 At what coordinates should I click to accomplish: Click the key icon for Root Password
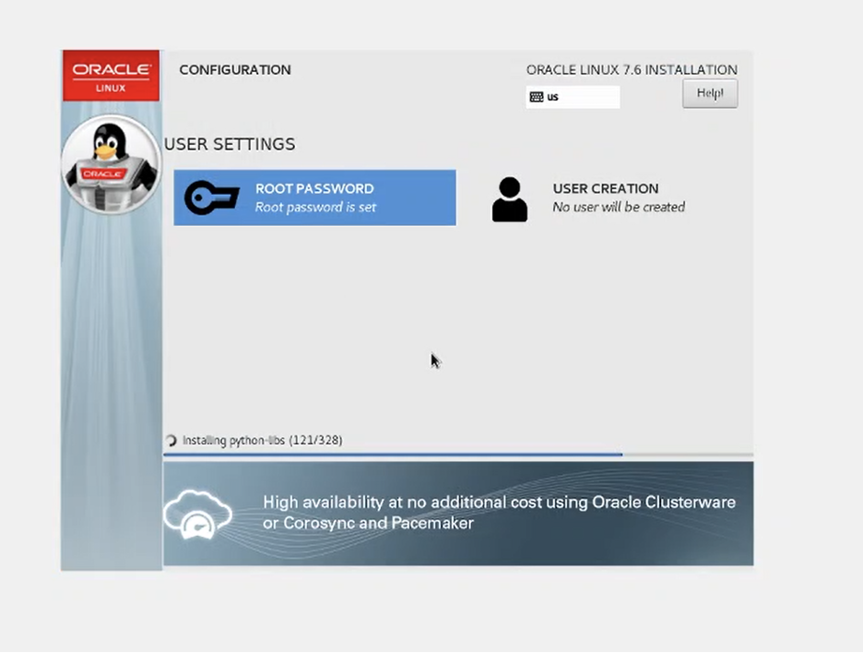[211, 197]
